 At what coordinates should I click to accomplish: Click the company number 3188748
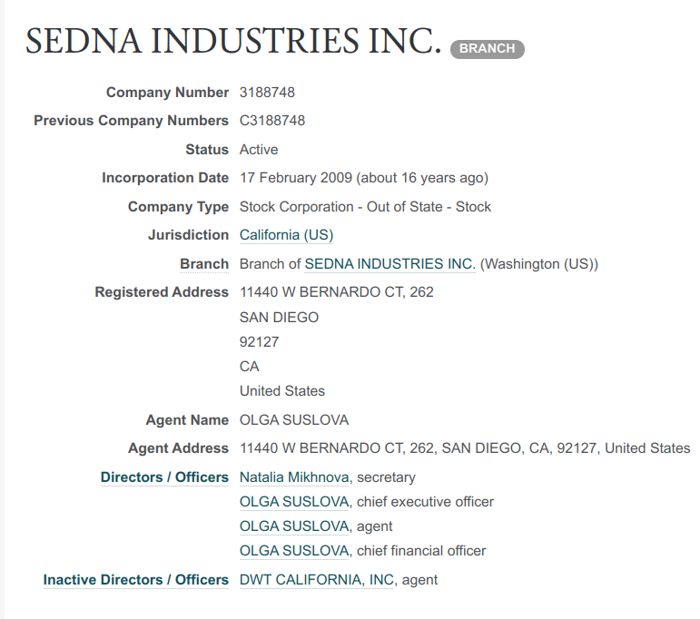point(267,93)
